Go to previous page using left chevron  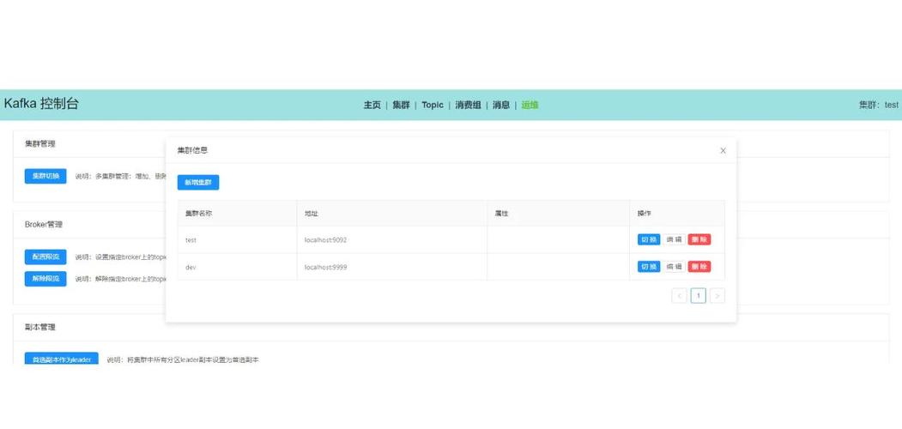[x=680, y=296]
